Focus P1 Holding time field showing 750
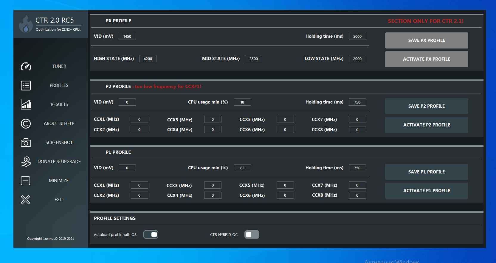This screenshot has height=263, width=496. [357, 168]
